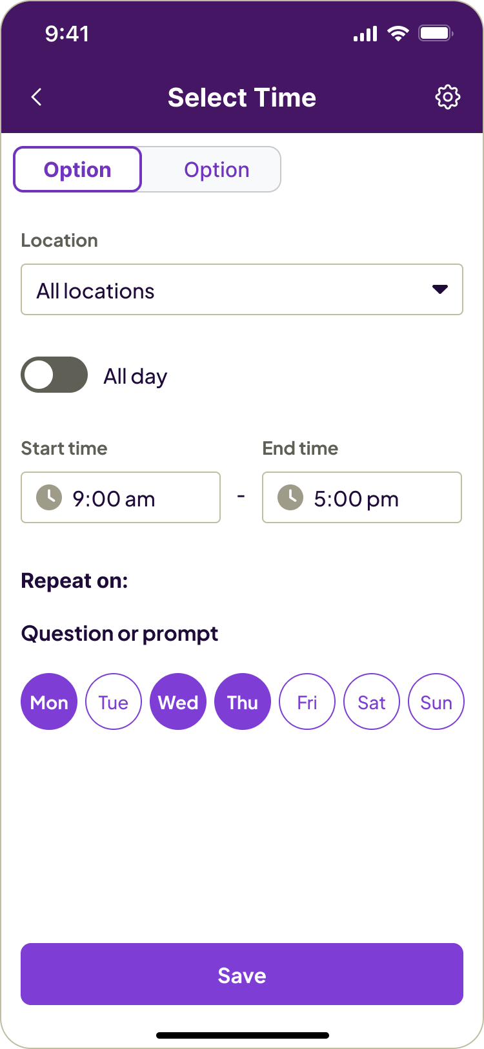This screenshot has width=484, height=1049.
Task: Click the Location dropdown arrow
Action: pyautogui.click(x=440, y=290)
